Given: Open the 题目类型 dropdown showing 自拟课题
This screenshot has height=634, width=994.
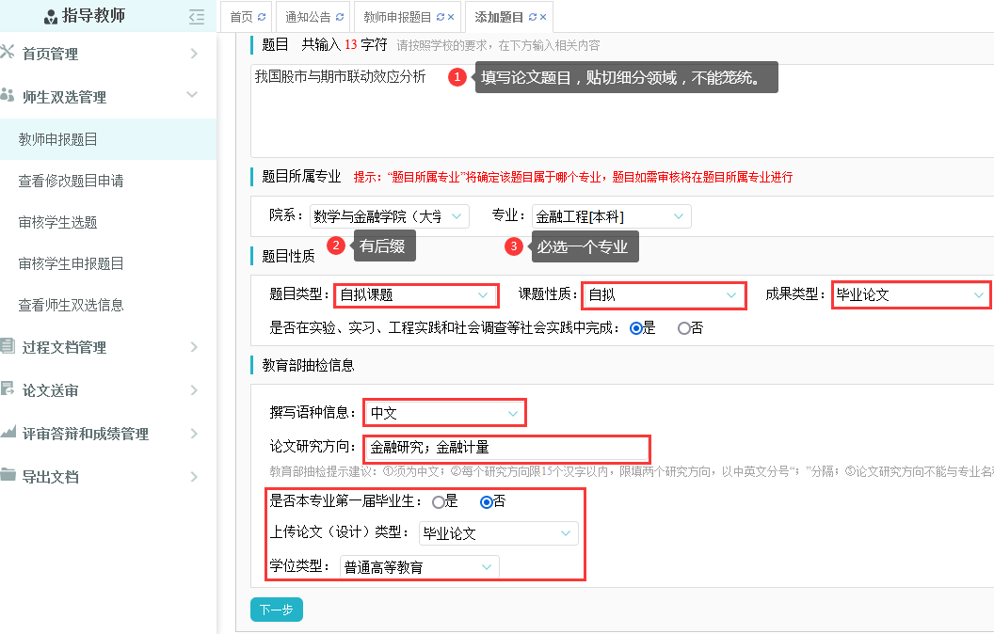Looking at the screenshot, I should [x=416, y=294].
